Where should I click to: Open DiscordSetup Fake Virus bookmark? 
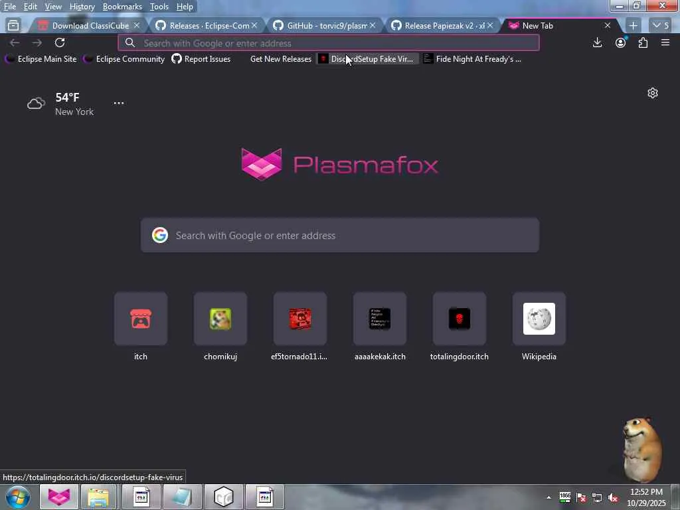(x=367, y=59)
